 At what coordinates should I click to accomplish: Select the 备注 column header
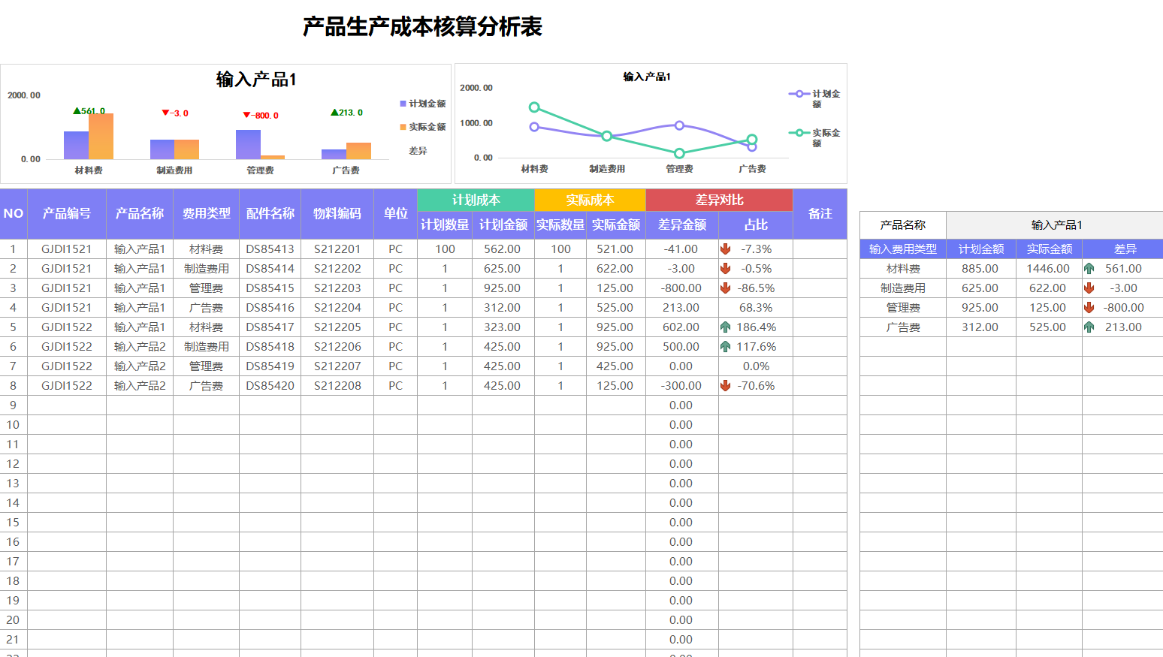820,214
